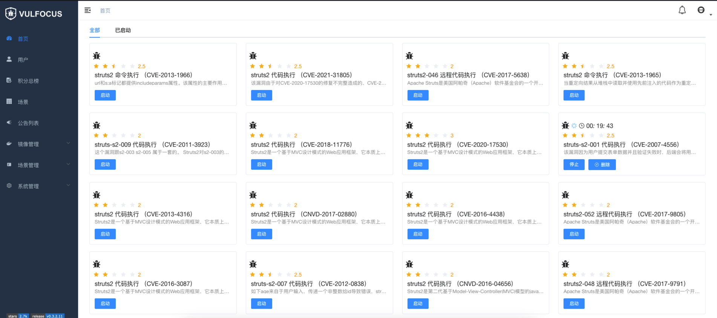Open 积分总榜 in the sidebar
The image size is (717, 318).
tap(28, 81)
